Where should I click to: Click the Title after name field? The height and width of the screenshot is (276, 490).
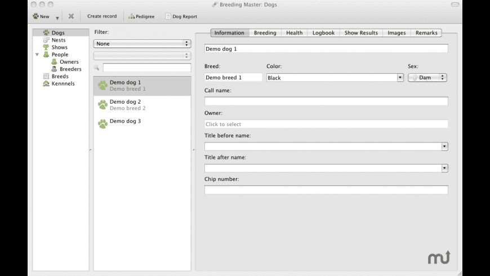point(323,168)
